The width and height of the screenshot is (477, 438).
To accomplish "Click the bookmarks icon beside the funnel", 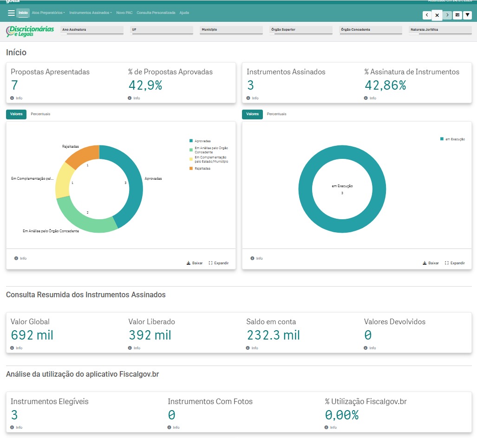I will pyautogui.click(x=457, y=15).
